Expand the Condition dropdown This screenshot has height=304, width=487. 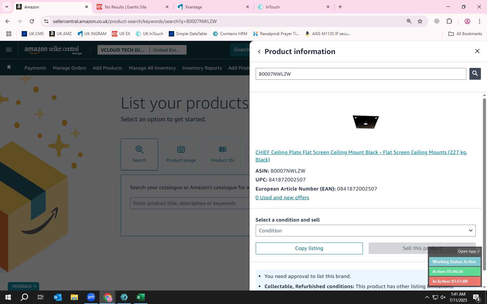pyautogui.click(x=366, y=230)
